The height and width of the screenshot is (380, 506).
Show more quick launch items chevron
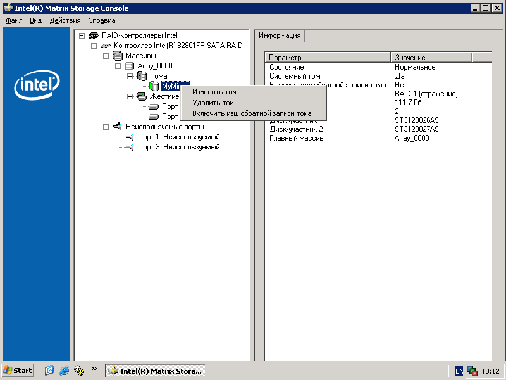click(94, 368)
